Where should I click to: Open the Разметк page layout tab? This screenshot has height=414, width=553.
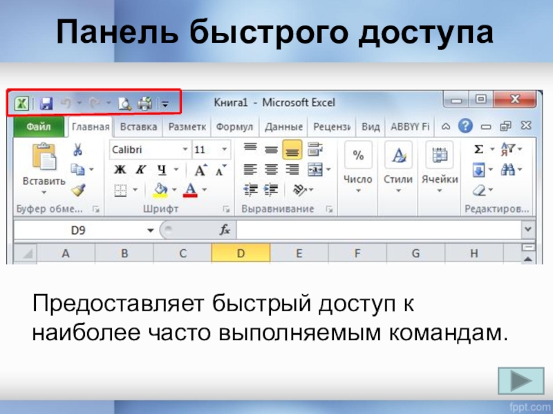(187, 127)
